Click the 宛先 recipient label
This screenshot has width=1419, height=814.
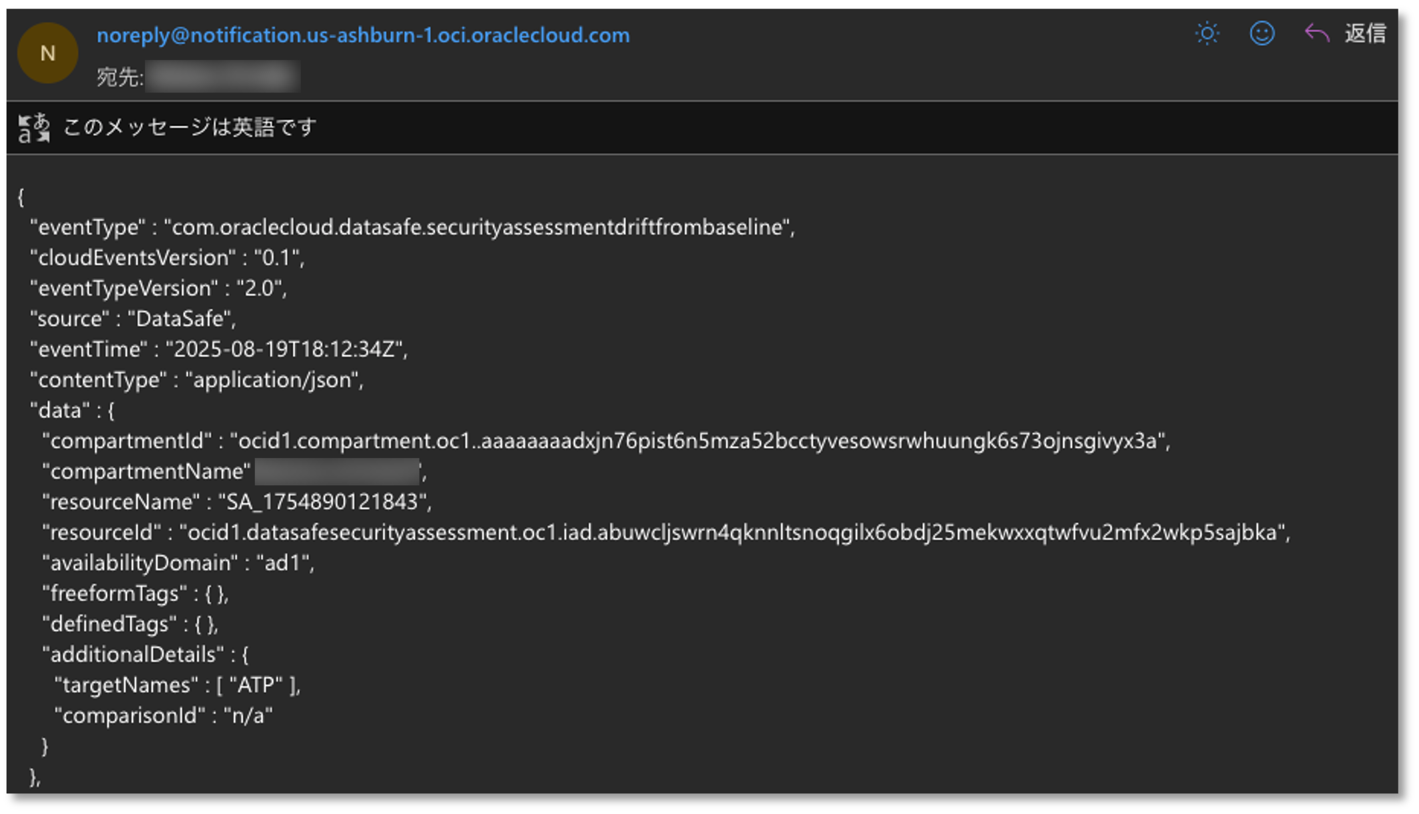pos(119,75)
